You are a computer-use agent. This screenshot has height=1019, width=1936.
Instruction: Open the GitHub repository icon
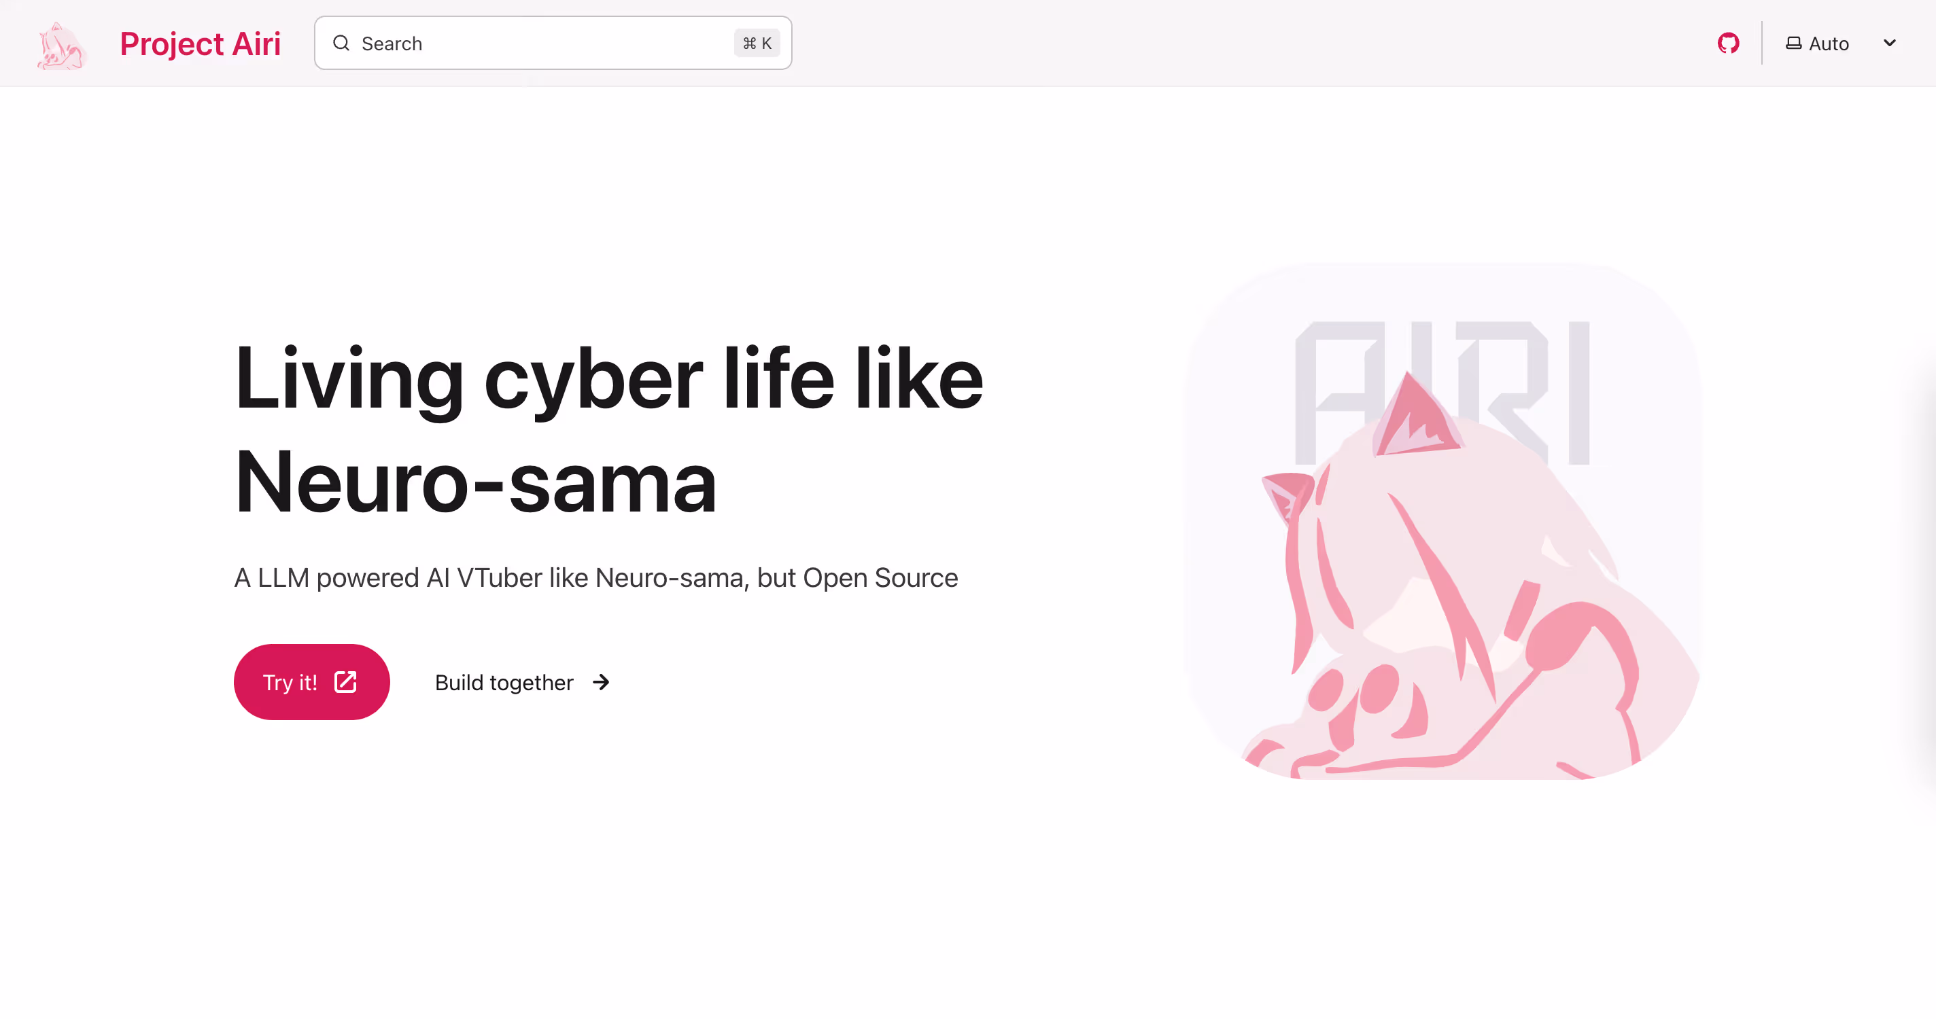pyautogui.click(x=1728, y=43)
